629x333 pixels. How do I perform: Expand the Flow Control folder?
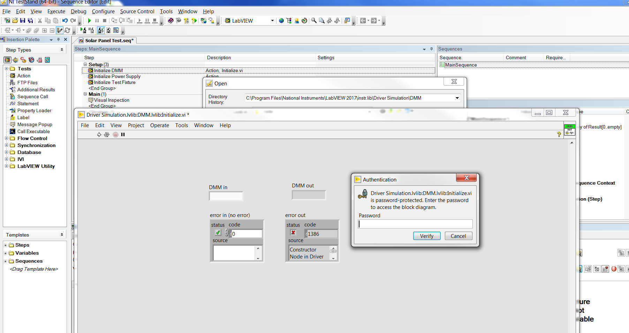tap(6, 138)
